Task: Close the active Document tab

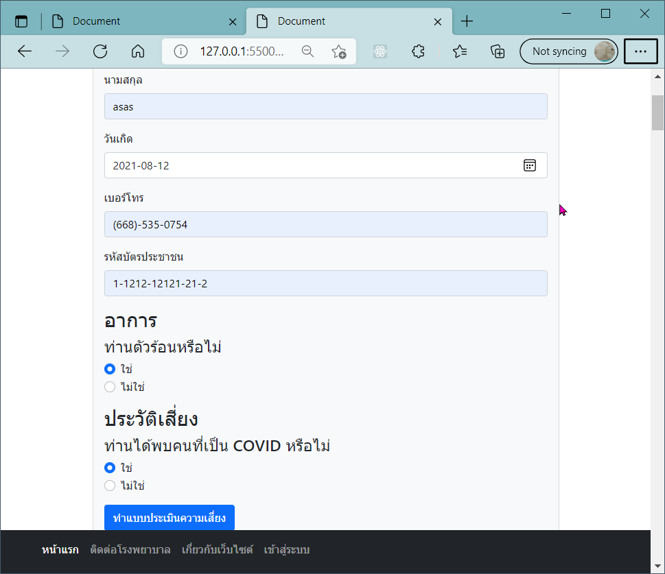Action: (x=438, y=22)
